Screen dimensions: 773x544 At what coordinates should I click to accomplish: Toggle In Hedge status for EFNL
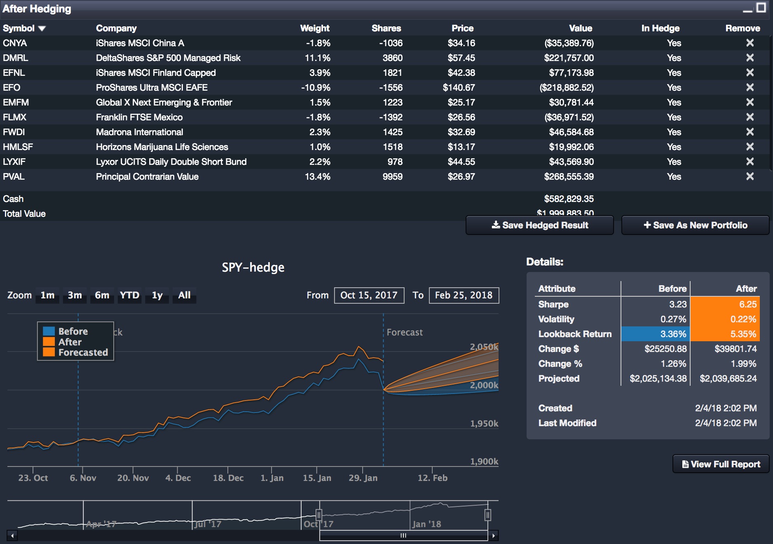pos(674,73)
